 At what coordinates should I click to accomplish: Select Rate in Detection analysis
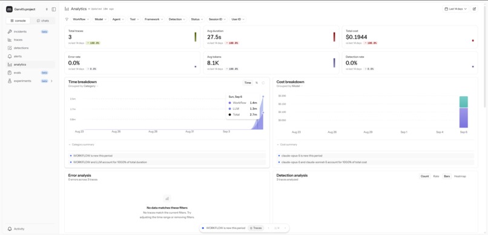click(x=436, y=176)
